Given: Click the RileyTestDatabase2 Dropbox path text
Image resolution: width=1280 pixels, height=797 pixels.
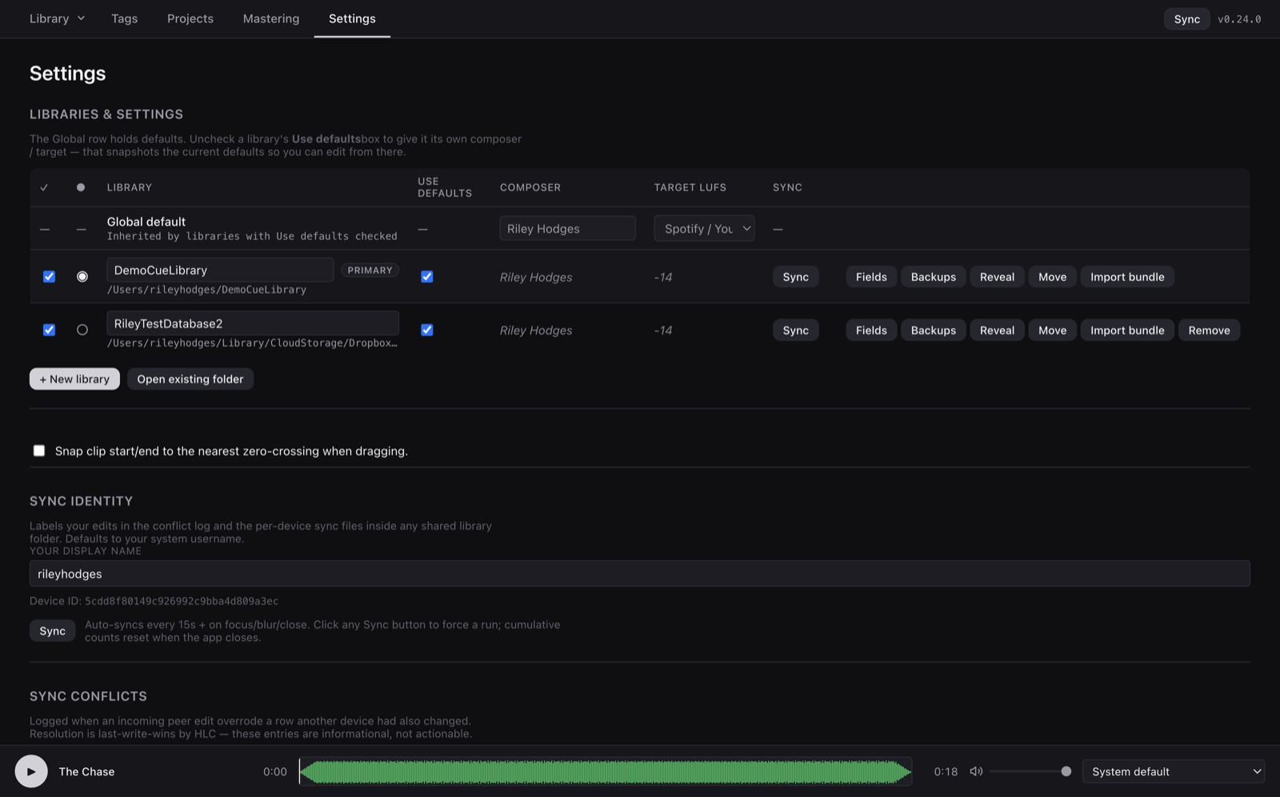Looking at the screenshot, I should (x=252, y=343).
